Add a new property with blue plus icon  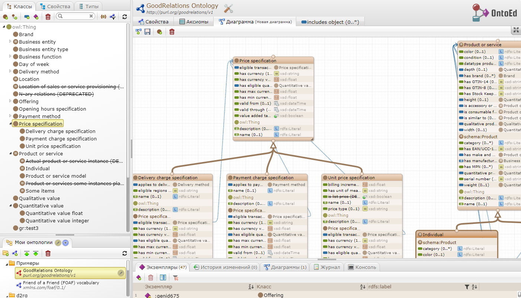point(27,17)
